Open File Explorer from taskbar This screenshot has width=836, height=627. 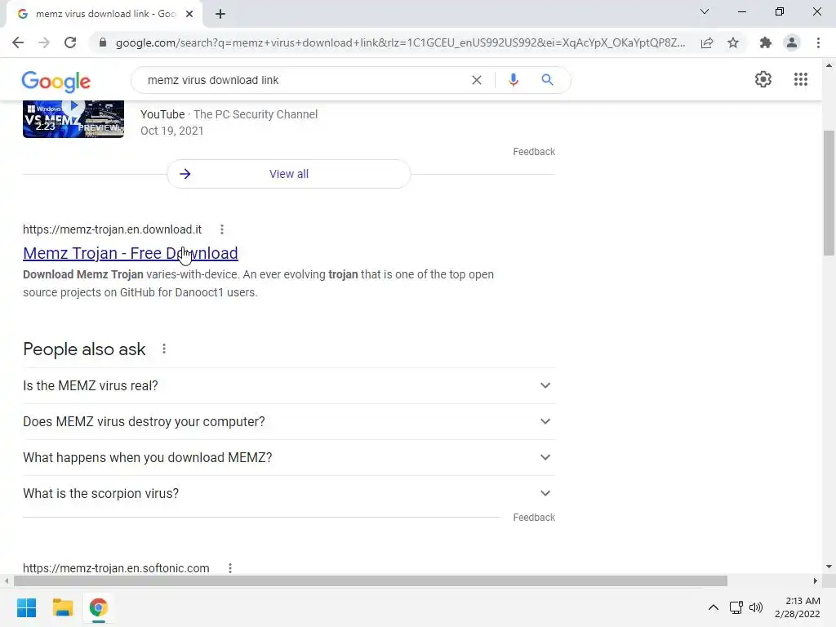[x=62, y=607]
